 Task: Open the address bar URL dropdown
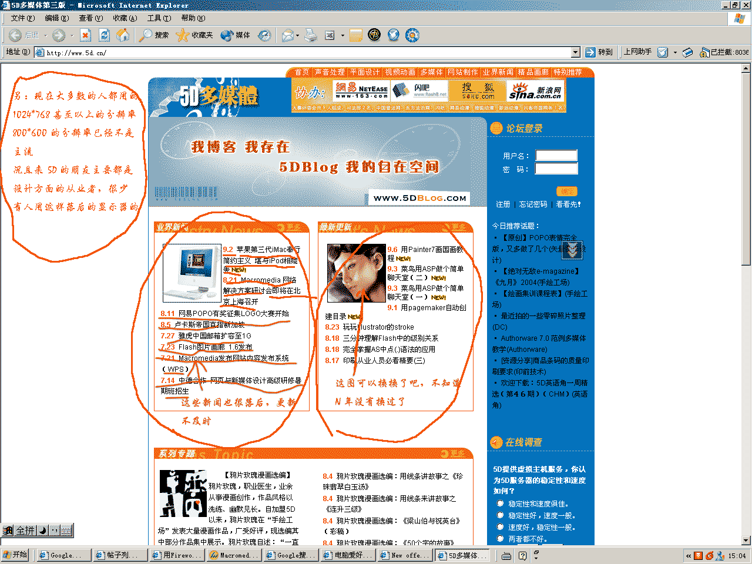[576, 52]
